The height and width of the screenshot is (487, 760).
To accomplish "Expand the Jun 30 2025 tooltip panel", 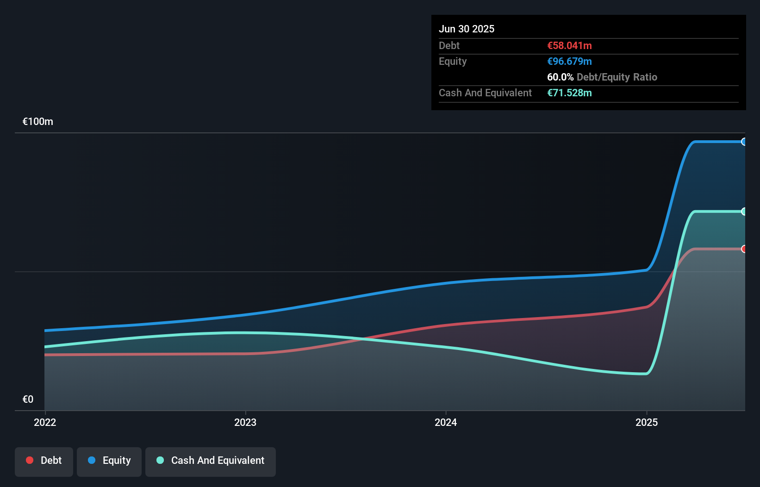I will [467, 29].
